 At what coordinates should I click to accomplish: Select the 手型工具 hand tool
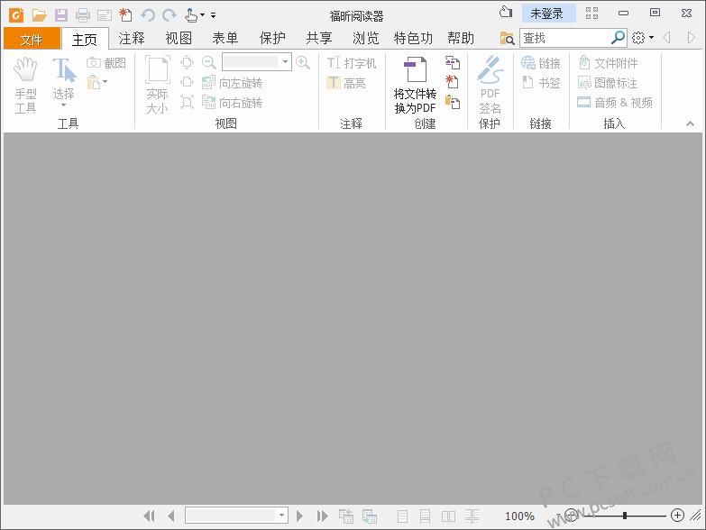pos(25,86)
